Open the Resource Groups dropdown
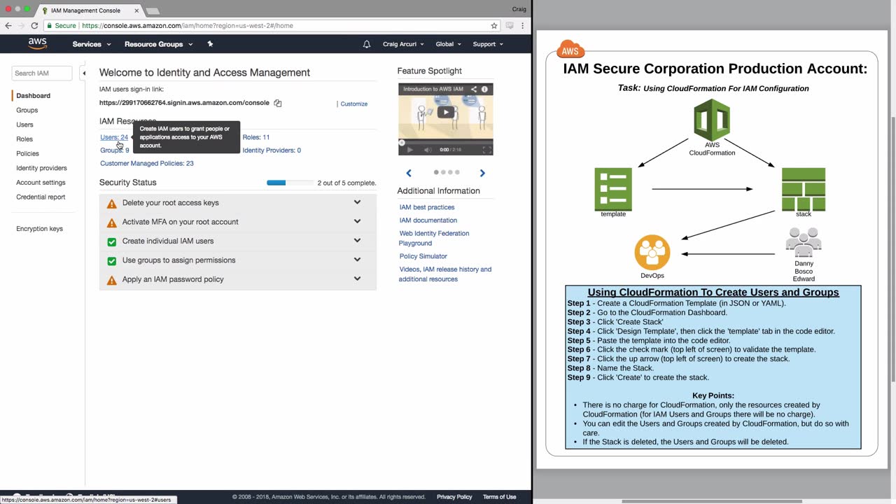 (x=158, y=44)
